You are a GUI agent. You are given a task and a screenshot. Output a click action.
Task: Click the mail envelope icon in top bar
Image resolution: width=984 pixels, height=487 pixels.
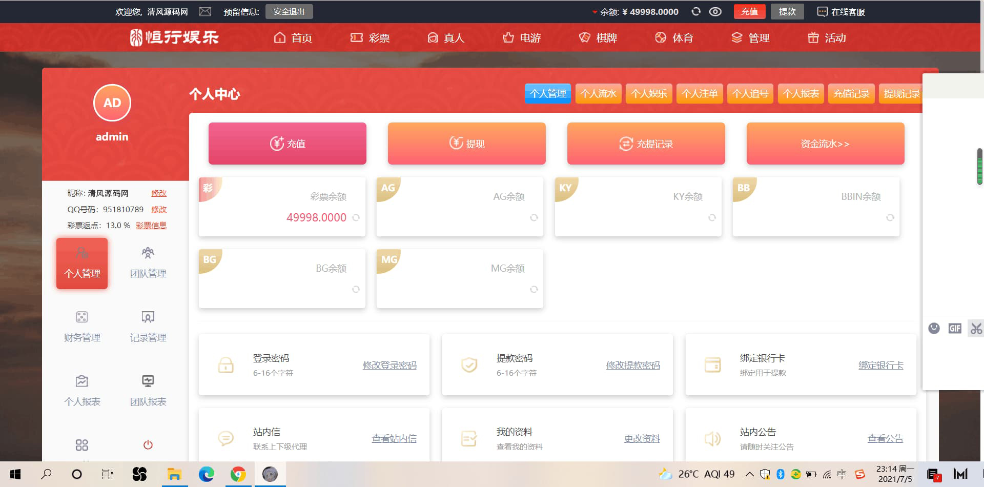point(205,11)
